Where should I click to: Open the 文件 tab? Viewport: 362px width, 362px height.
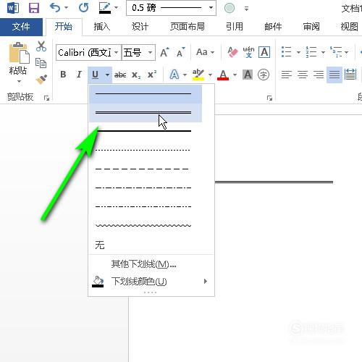coord(21,27)
